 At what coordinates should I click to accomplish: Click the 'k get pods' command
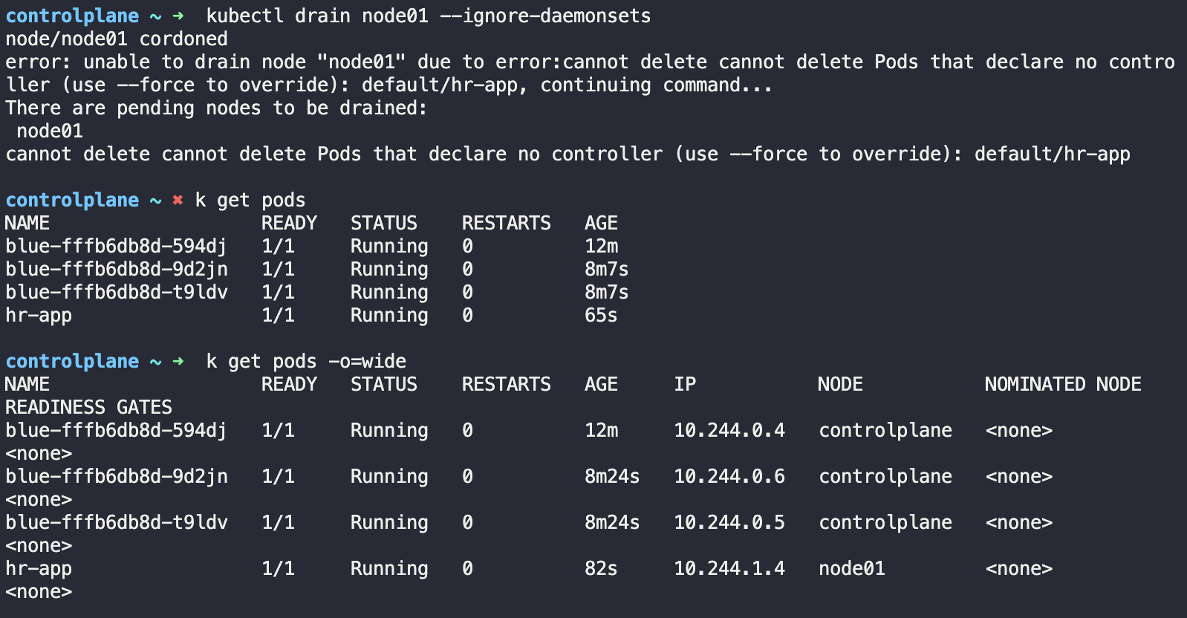pos(250,200)
